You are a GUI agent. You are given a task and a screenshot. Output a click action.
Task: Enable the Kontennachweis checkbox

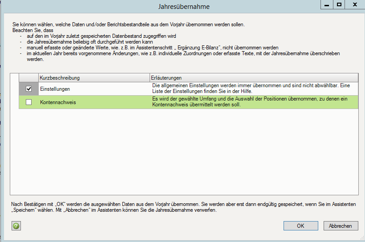point(29,102)
